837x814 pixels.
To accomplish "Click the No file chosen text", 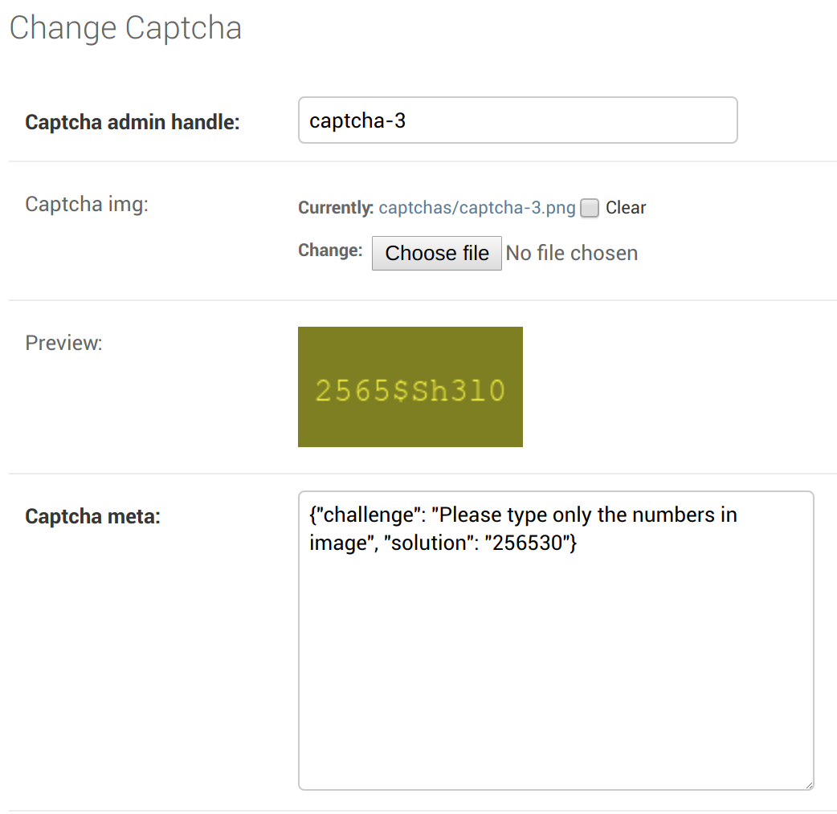I will pos(571,253).
